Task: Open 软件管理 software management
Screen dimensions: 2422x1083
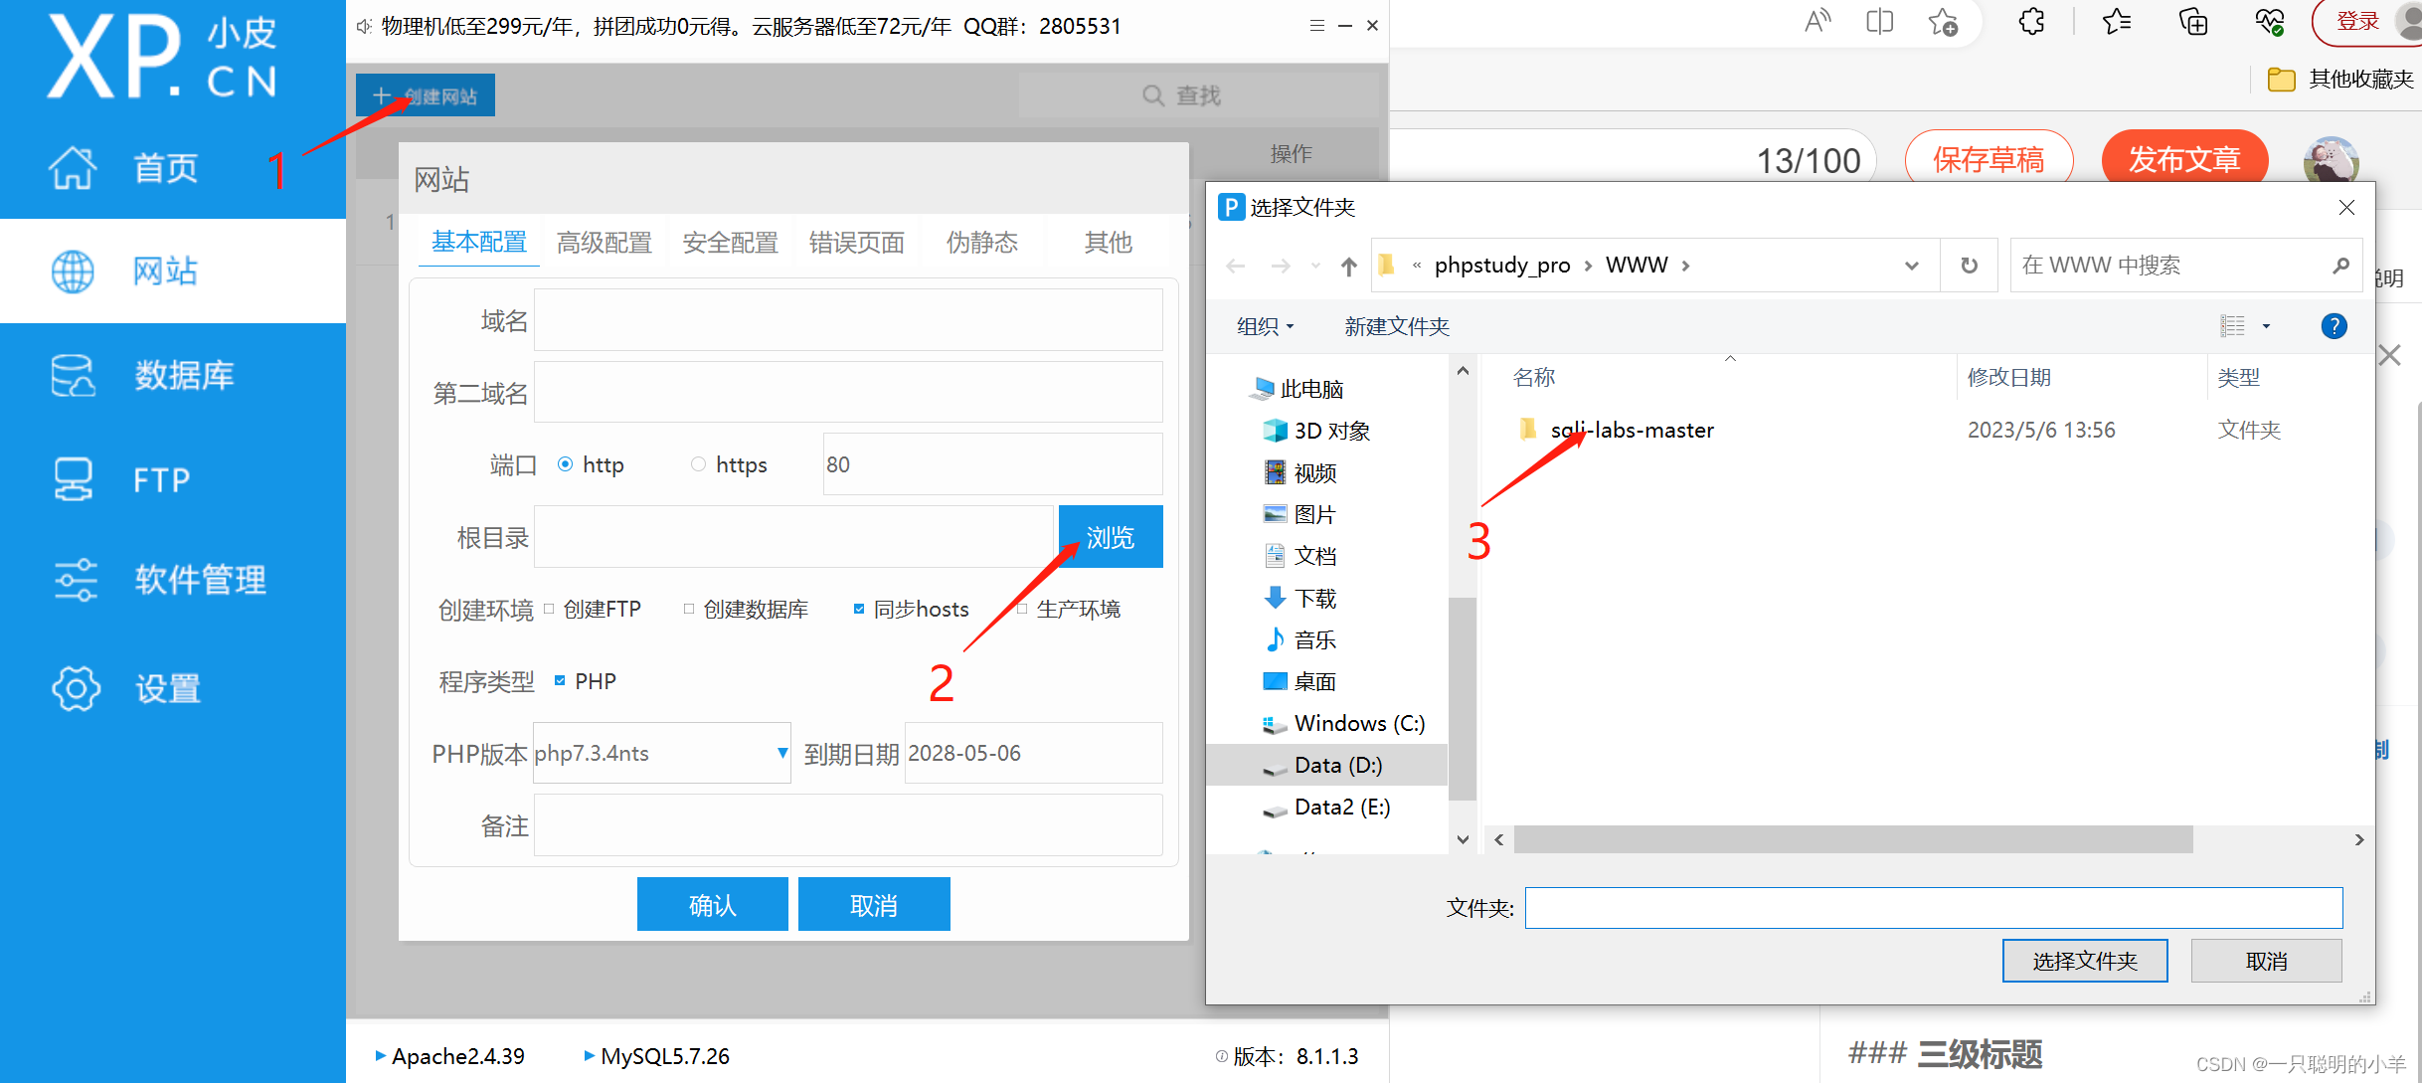Action: [159, 579]
